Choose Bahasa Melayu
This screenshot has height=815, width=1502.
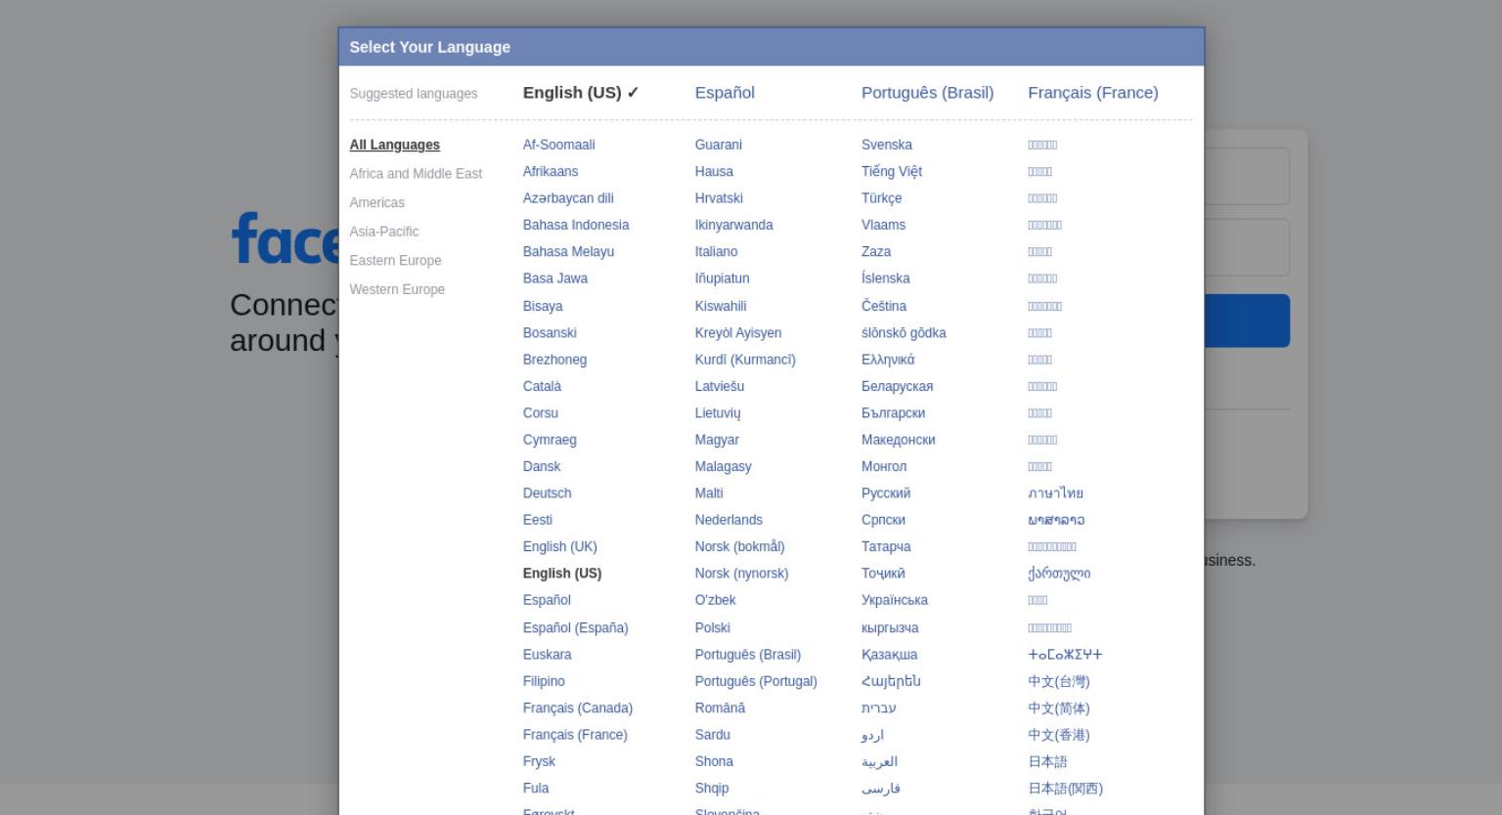569,251
